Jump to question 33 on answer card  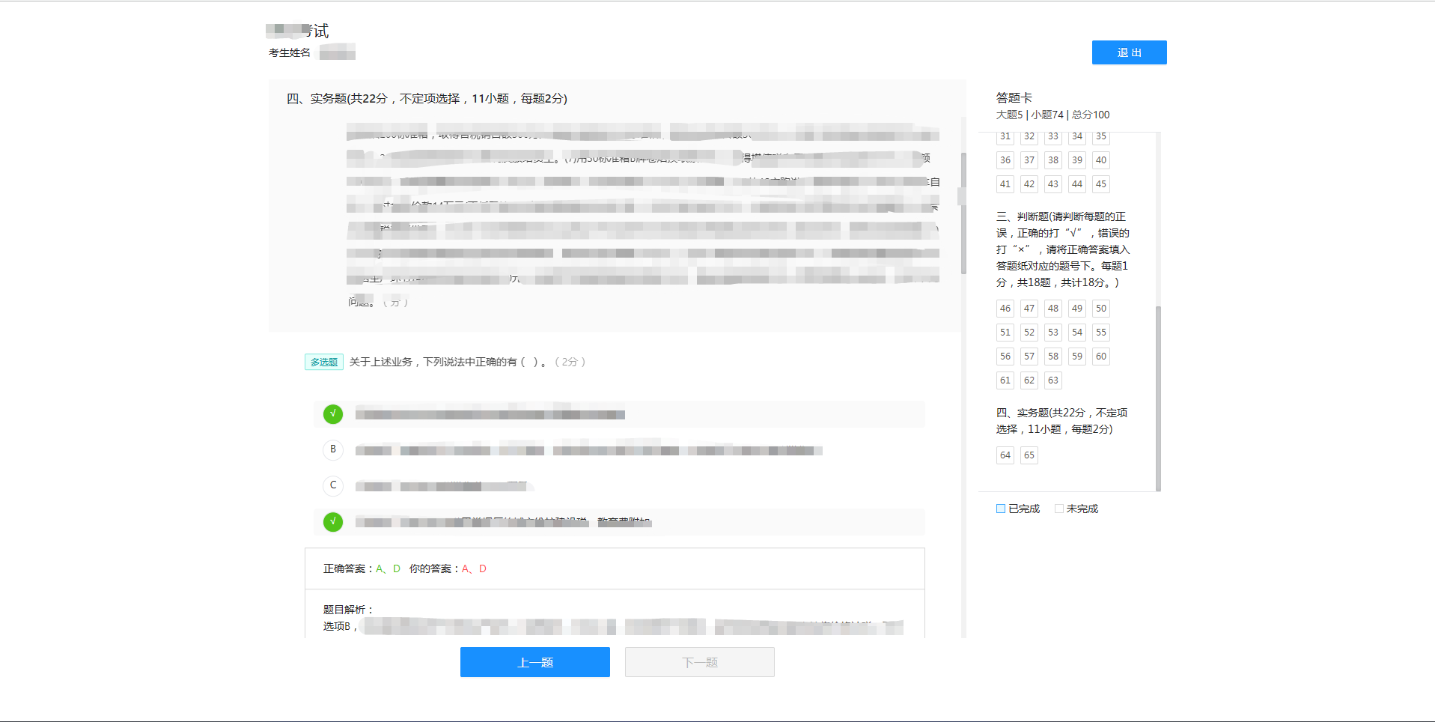[x=1053, y=136]
